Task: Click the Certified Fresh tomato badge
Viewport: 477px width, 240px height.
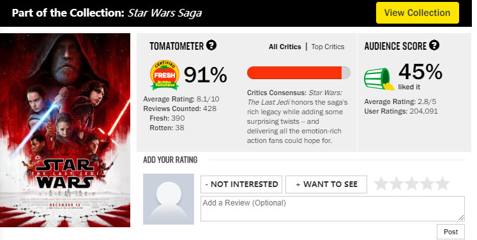Action: click(165, 75)
